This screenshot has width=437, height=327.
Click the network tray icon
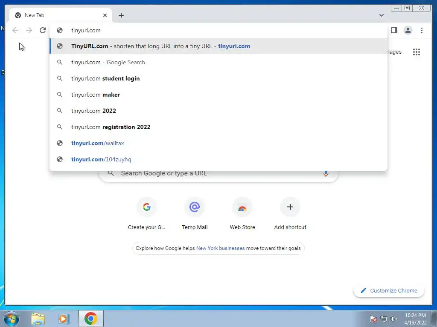coord(384,319)
